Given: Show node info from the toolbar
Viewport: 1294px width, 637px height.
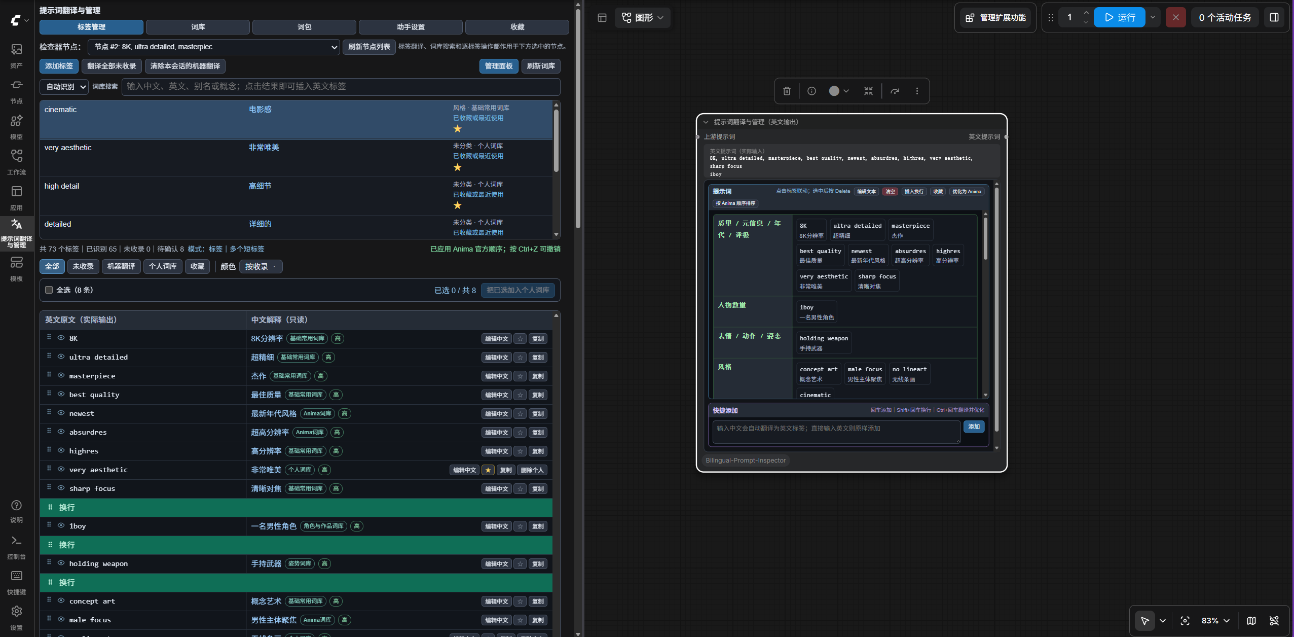Looking at the screenshot, I should tap(811, 91).
